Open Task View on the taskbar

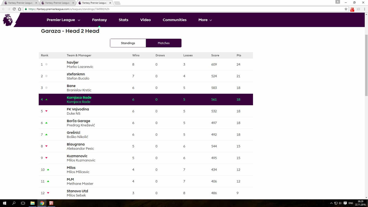pyautogui.click(x=23, y=203)
